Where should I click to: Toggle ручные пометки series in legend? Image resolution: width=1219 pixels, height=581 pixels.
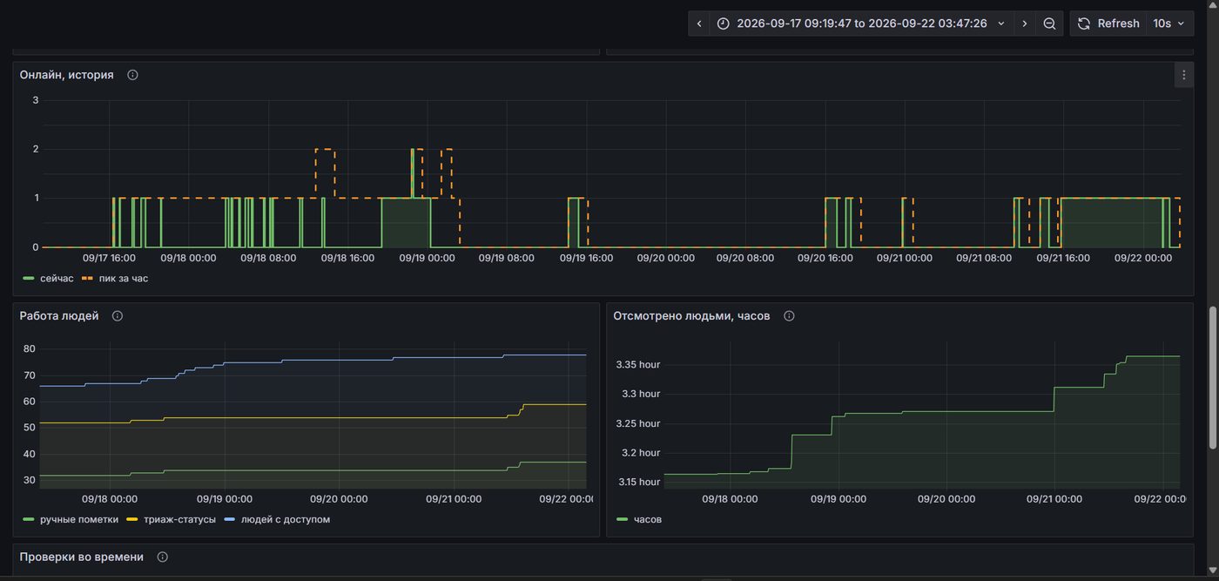pos(71,519)
